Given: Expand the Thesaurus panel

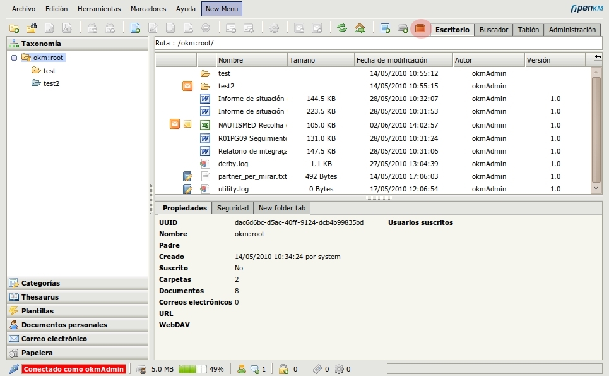Looking at the screenshot, I should pyautogui.click(x=77, y=297).
